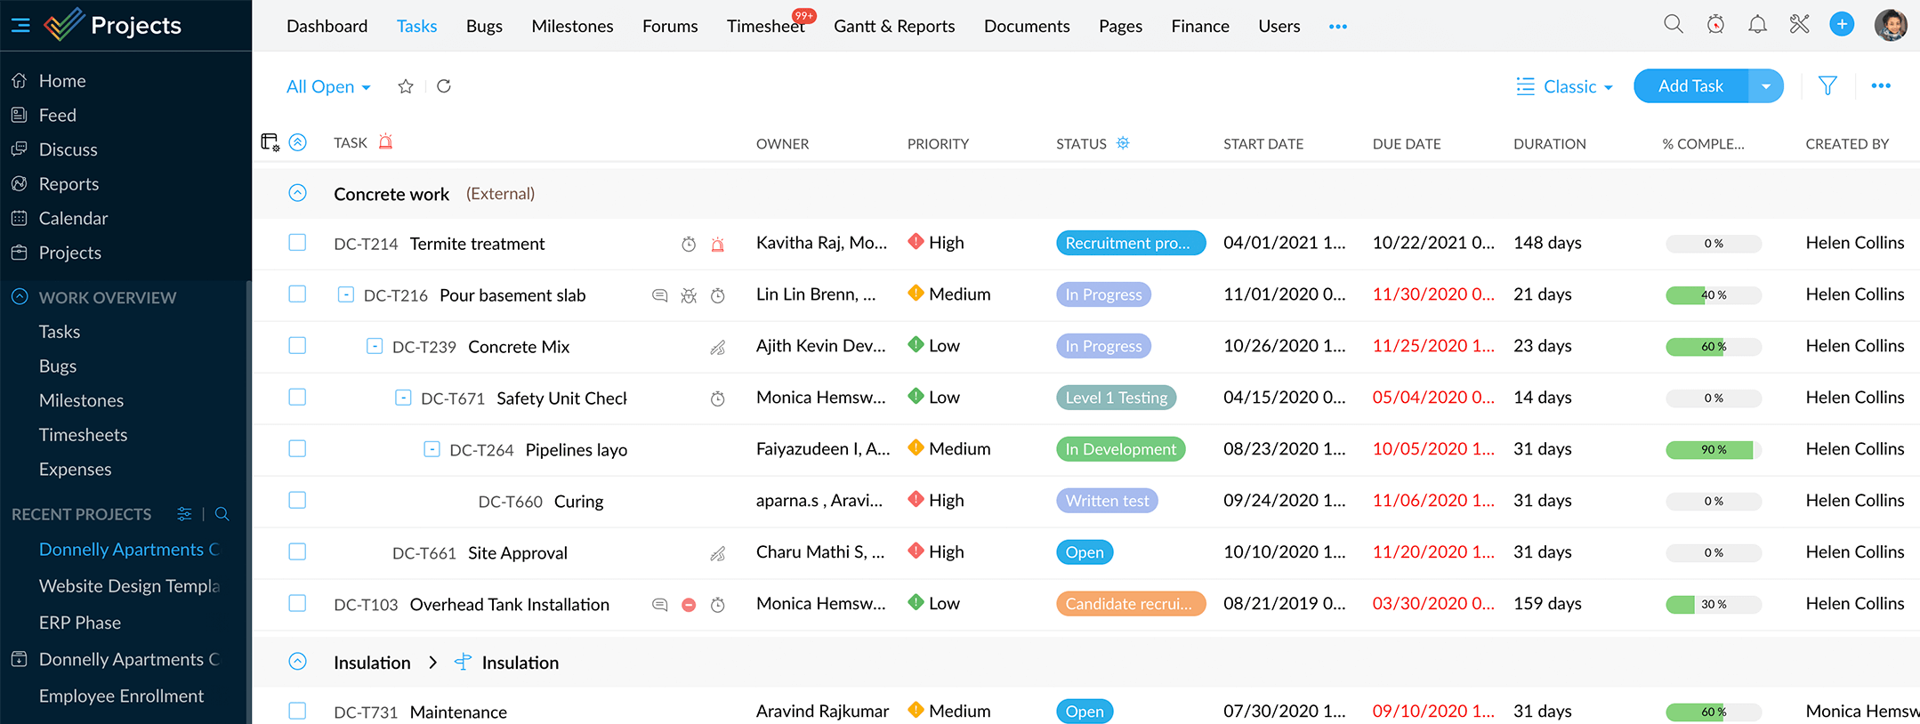Collapse subtasks of Pour basement slab
Viewport: 1920px width, 724px height.
[346, 294]
